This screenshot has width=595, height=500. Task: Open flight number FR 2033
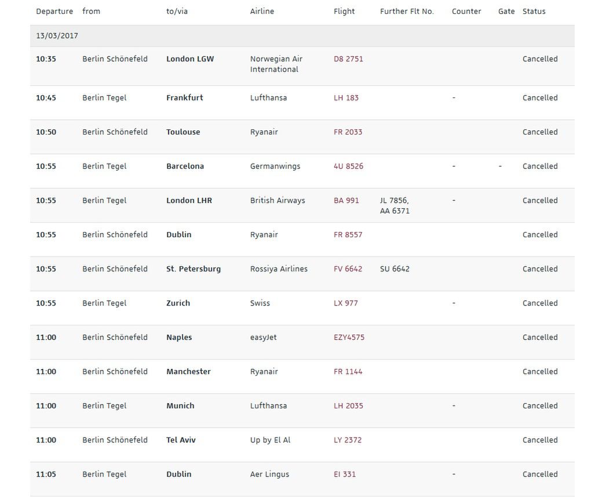click(348, 132)
